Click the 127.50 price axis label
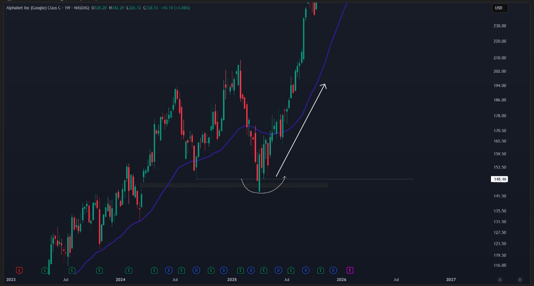The width and height of the screenshot is (534, 286). click(x=499, y=233)
